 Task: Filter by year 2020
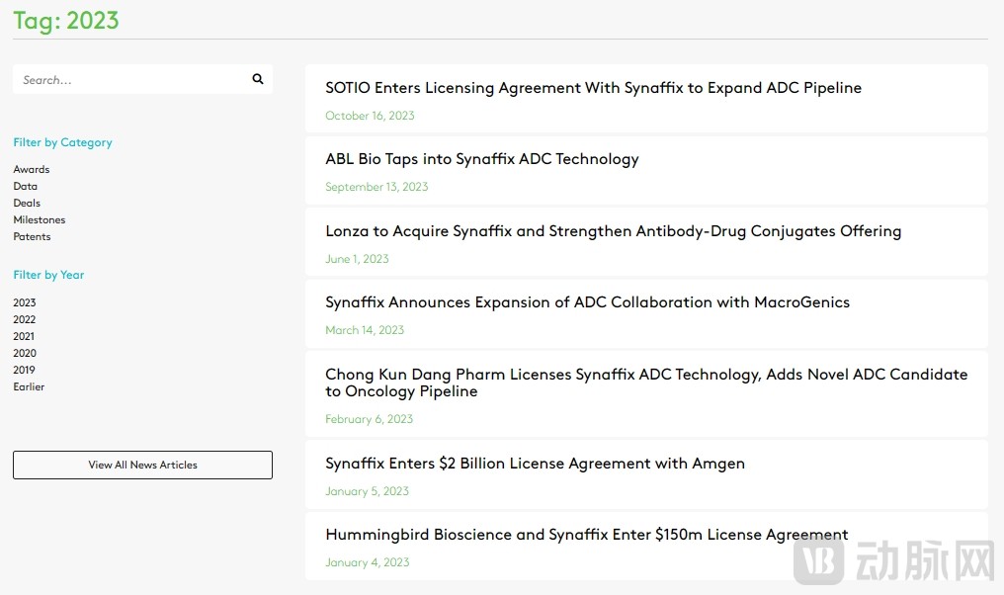(x=25, y=353)
